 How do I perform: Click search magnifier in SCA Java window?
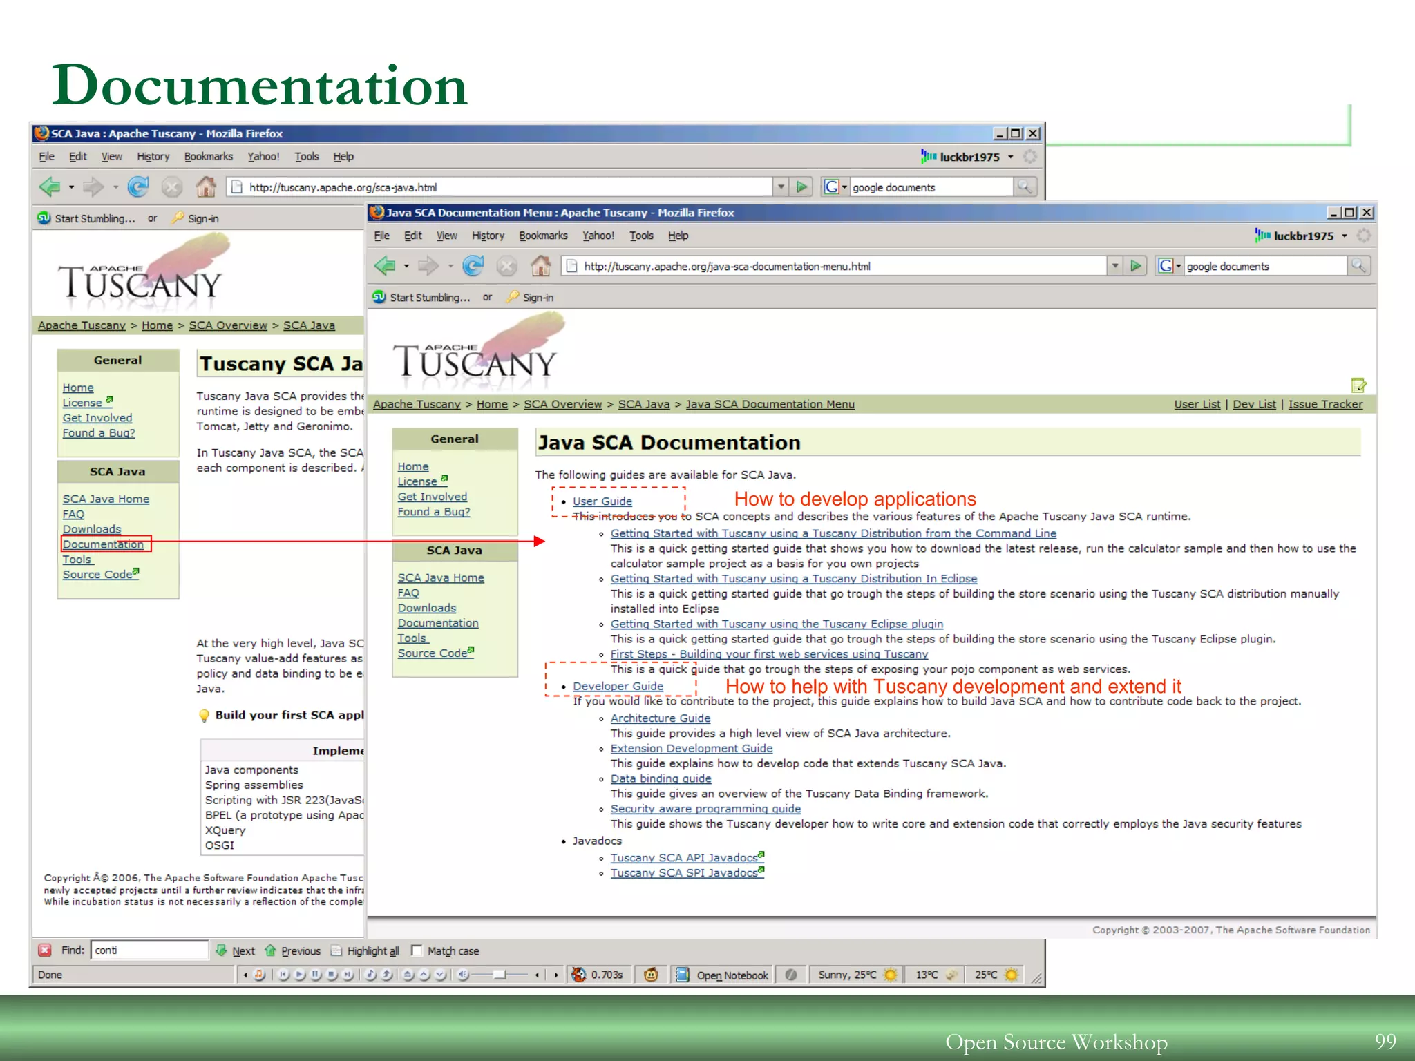tap(1025, 187)
